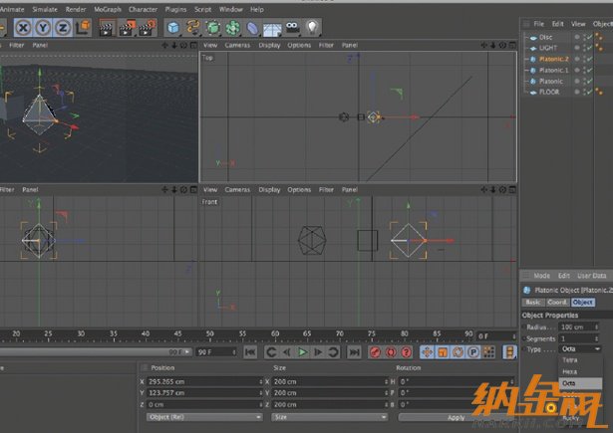Open the green array modeling icon
613x433 pixels.
(x=232, y=28)
